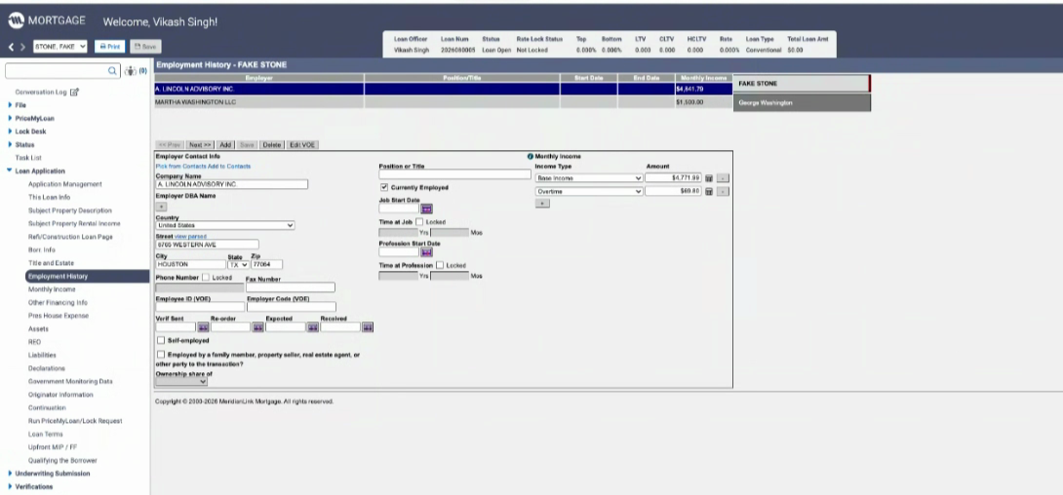Screen dimensions: 1063x495
Task: Select the George Washington borrower tab
Action: (x=802, y=103)
